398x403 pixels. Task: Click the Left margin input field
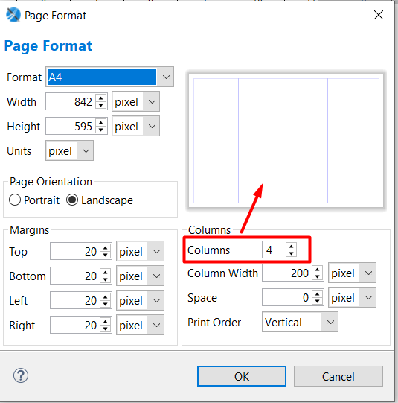[x=75, y=300]
